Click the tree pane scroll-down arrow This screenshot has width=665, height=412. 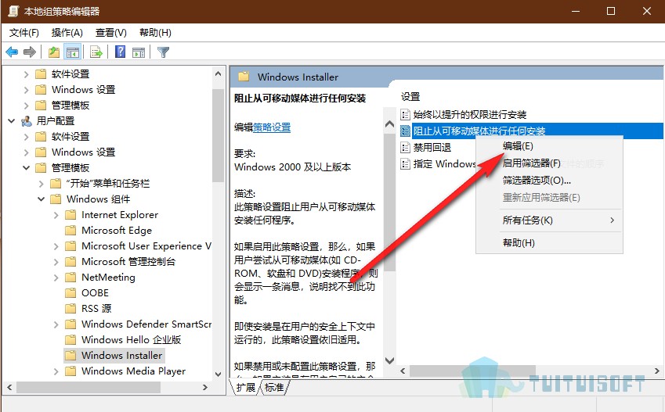click(218, 374)
